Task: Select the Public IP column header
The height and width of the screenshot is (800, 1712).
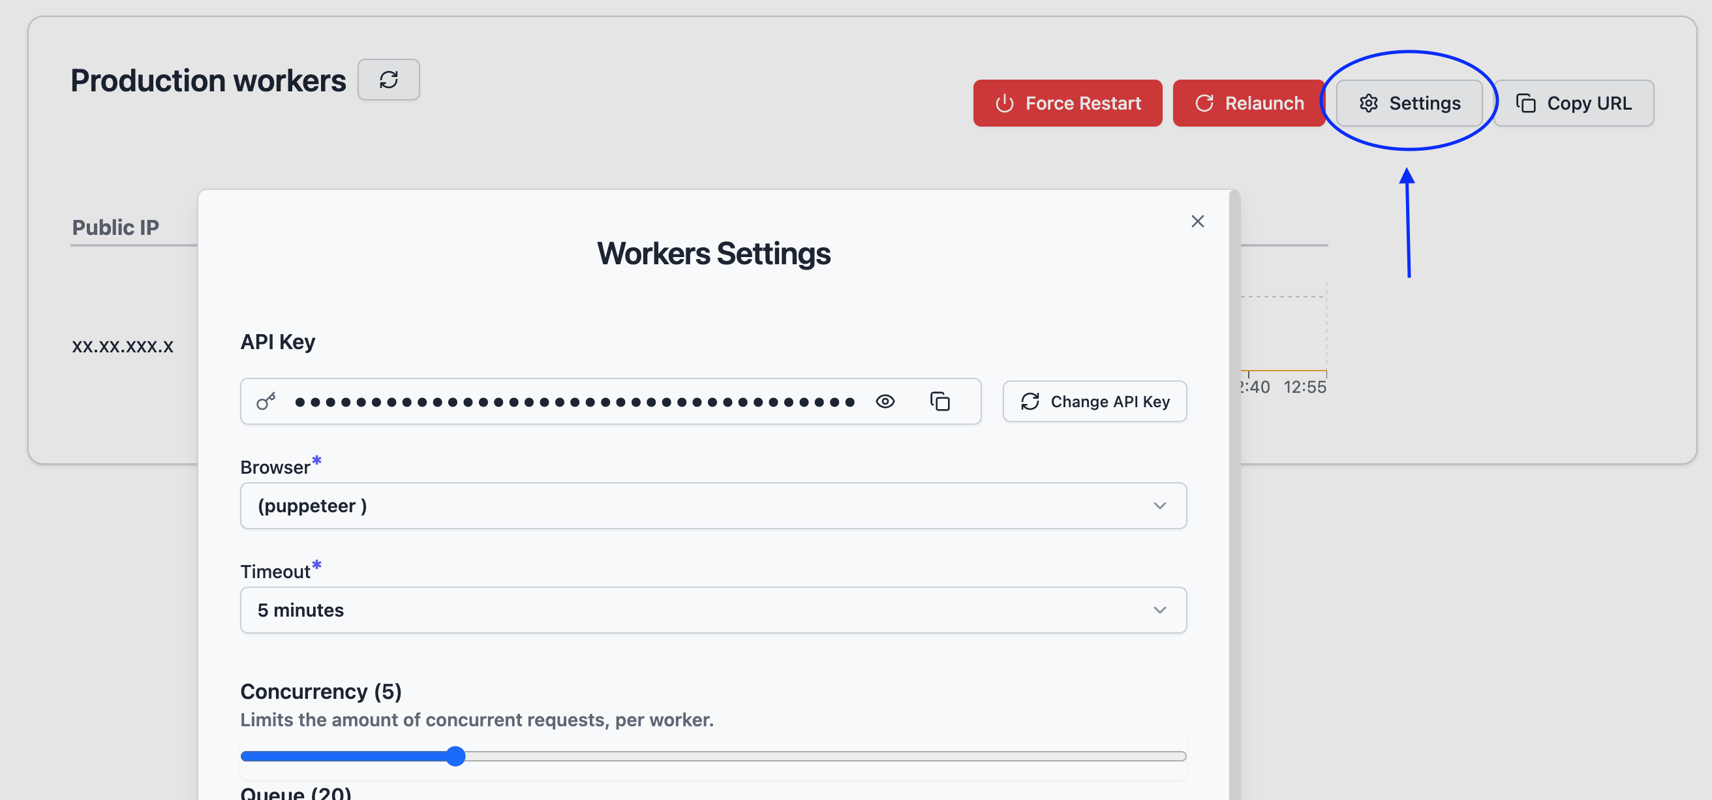Action: (115, 227)
